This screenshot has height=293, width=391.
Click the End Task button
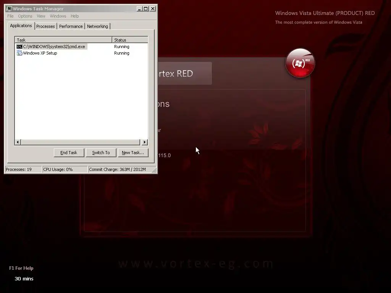[x=69, y=153]
